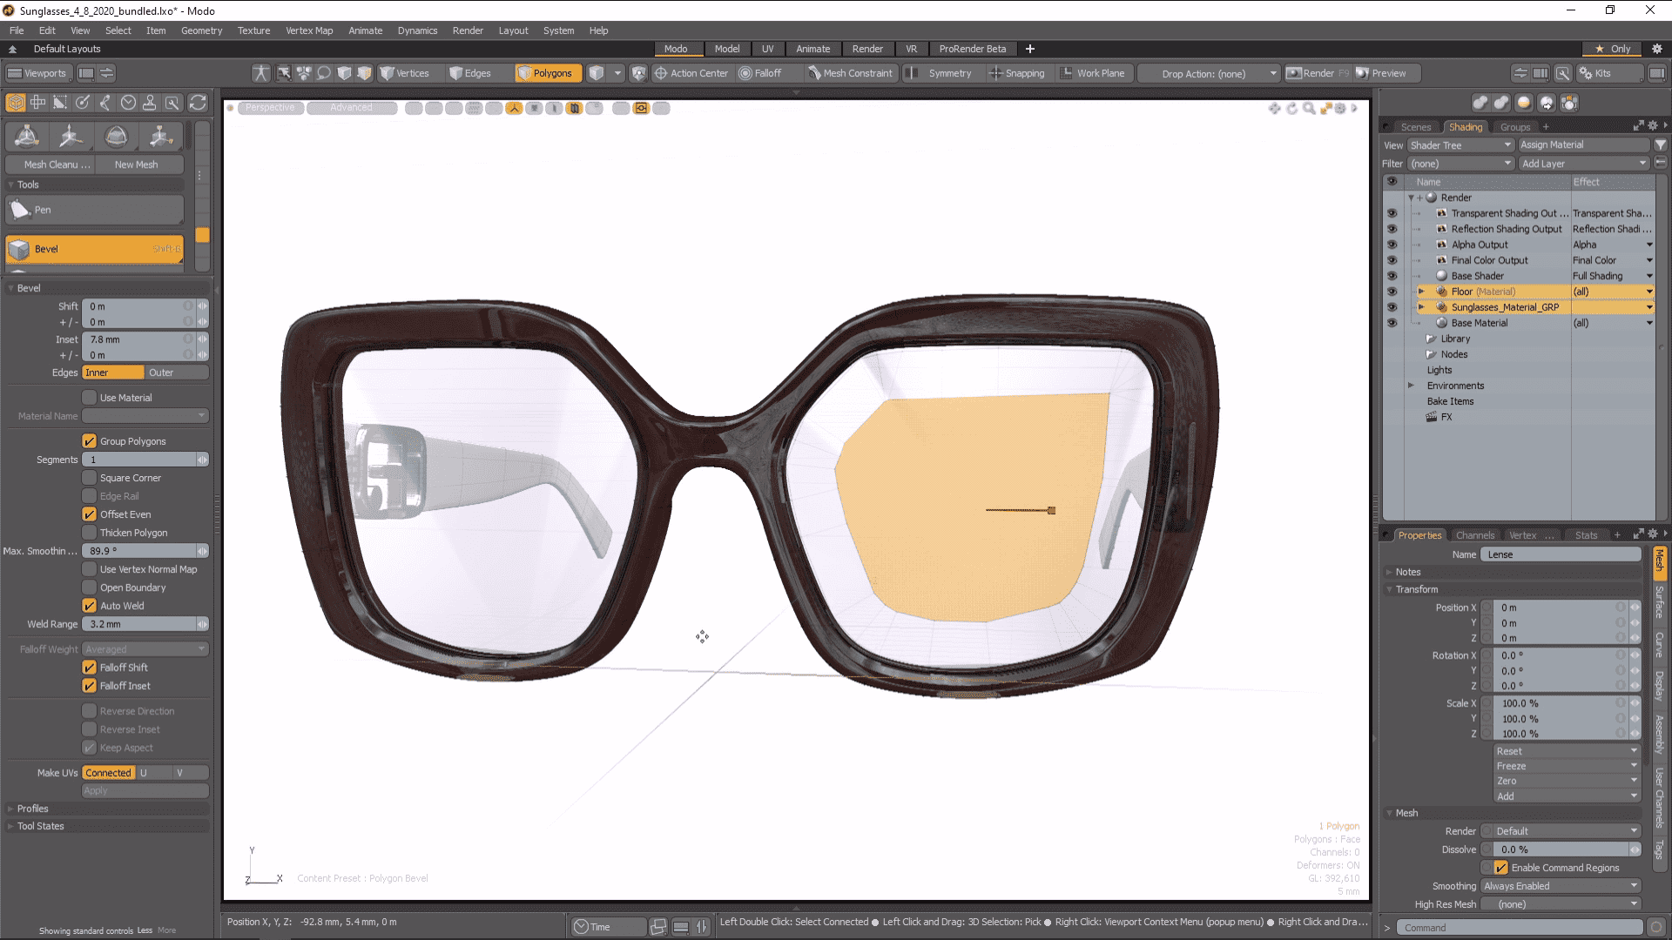Uncheck the Auto Weld option
The width and height of the screenshot is (1672, 940).
90,606
